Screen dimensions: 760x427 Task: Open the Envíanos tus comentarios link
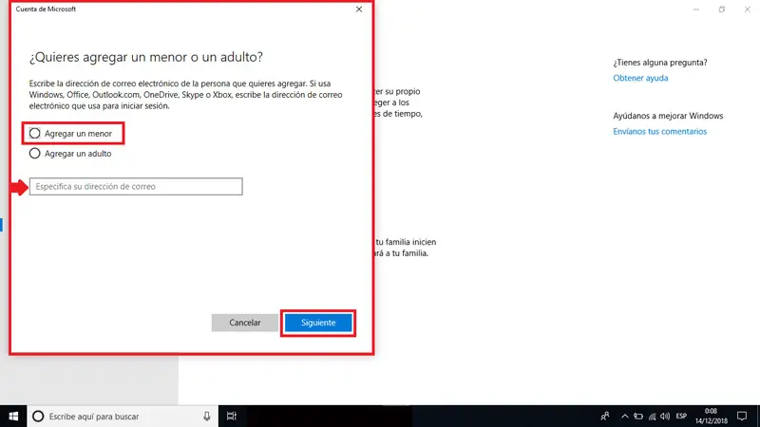(x=659, y=131)
